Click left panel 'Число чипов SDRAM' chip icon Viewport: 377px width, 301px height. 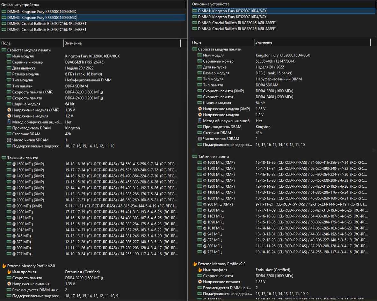[9, 140]
